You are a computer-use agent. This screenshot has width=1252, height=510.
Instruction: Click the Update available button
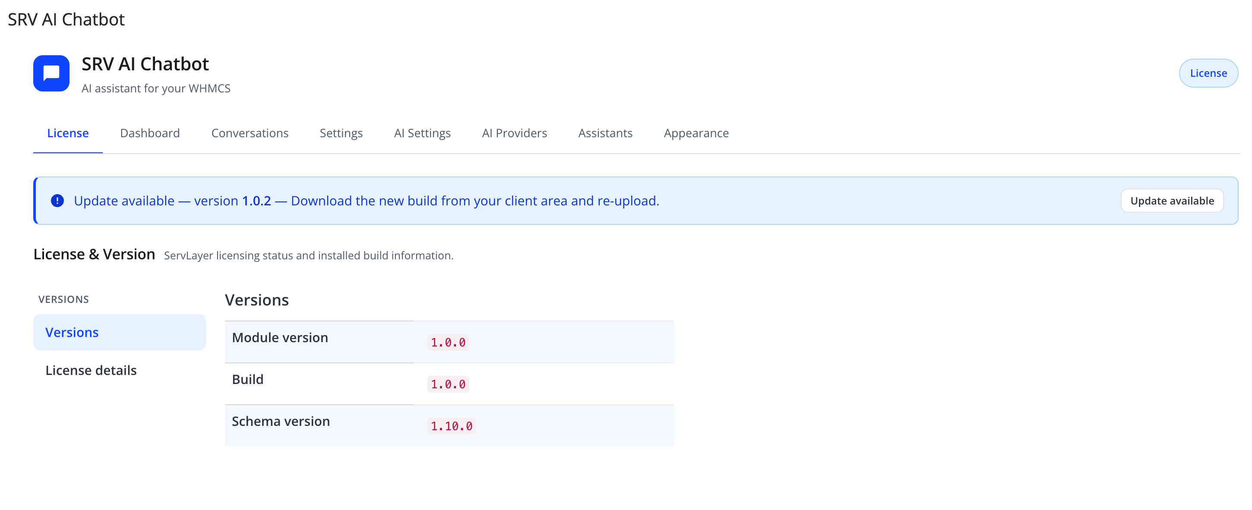coord(1172,201)
